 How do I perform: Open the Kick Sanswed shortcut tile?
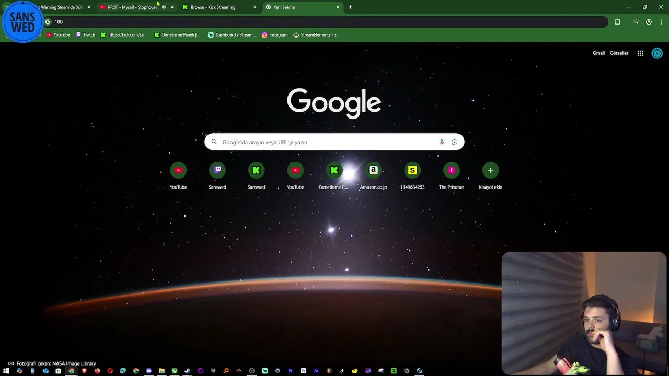tap(256, 177)
